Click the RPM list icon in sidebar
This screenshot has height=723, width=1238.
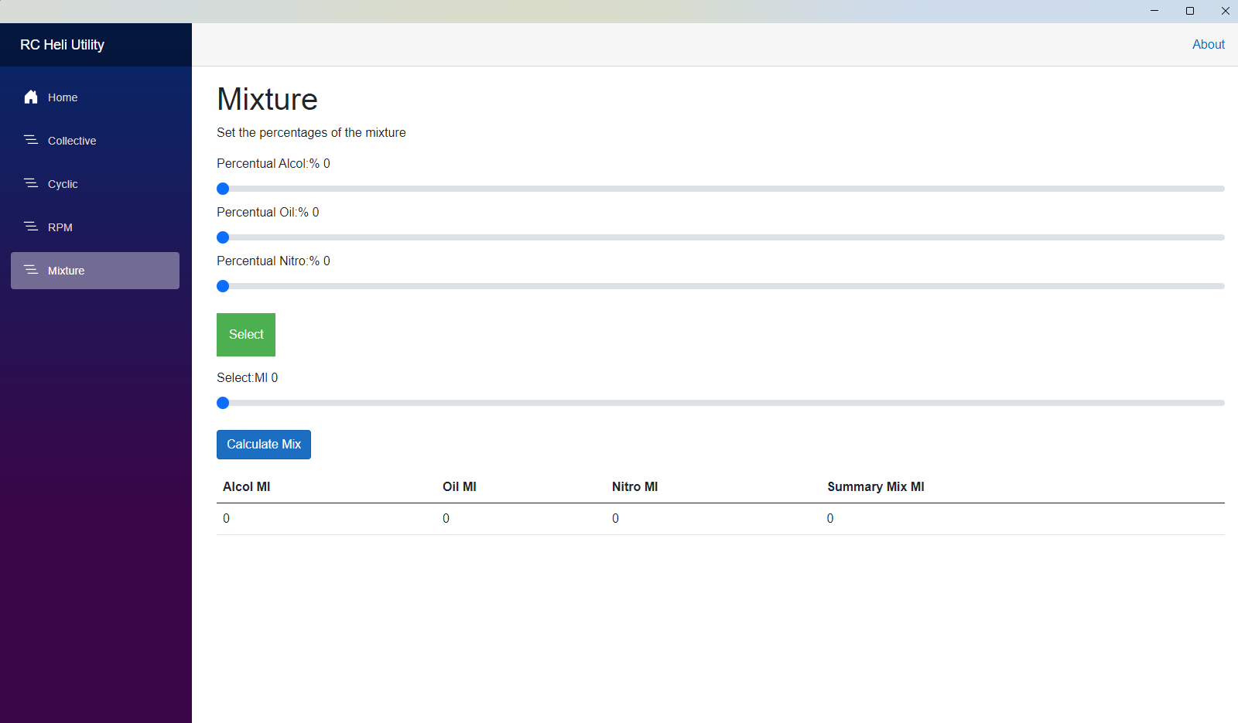[x=31, y=227]
